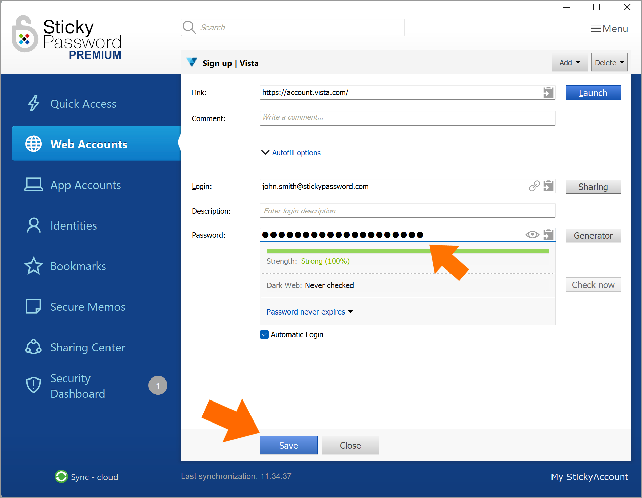Click the Comment field
The width and height of the screenshot is (642, 498).
[407, 118]
